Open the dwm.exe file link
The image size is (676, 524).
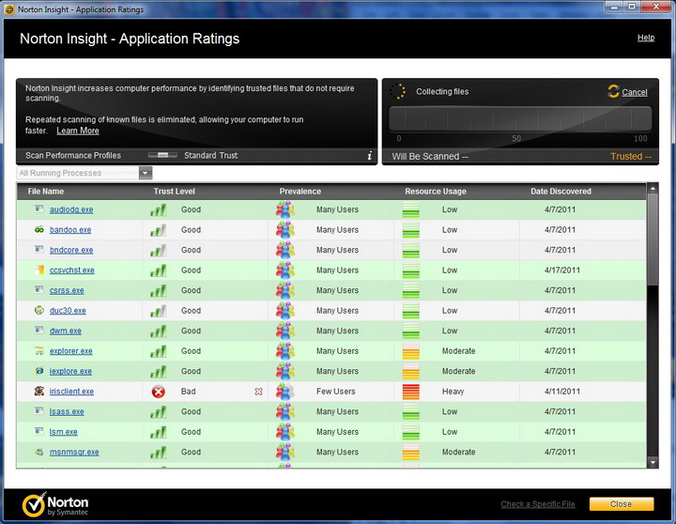[65, 331]
